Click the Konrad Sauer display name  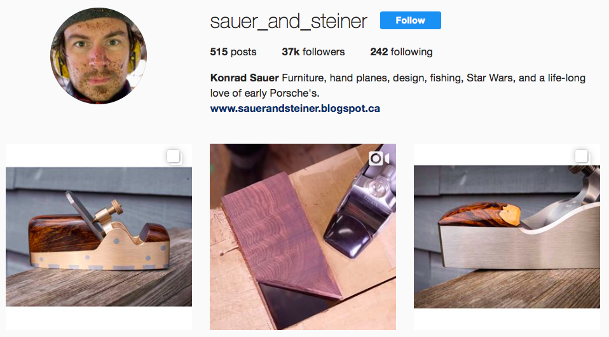pyautogui.click(x=244, y=78)
